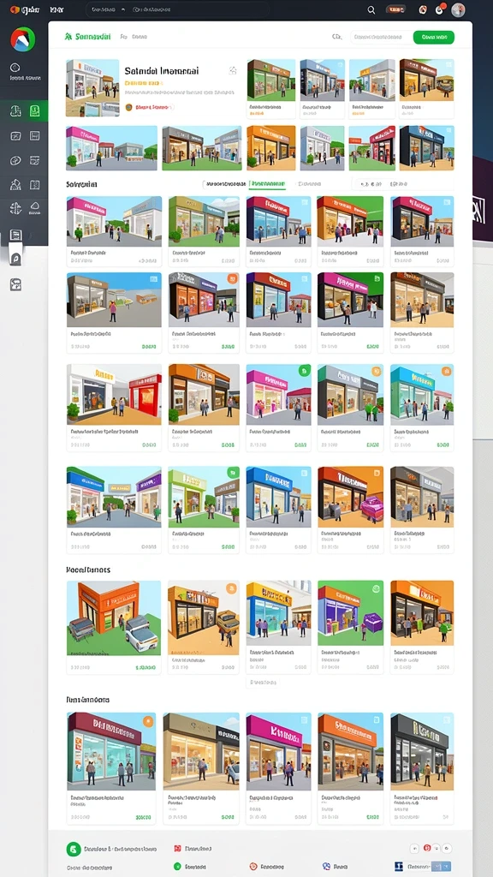Click the round multicolor app logo in sidebar
493x877 pixels.
(x=23, y=39)
